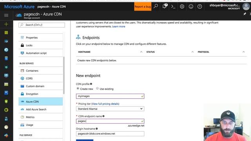
Task: Open the notifications bell
Action: point(165,6)
